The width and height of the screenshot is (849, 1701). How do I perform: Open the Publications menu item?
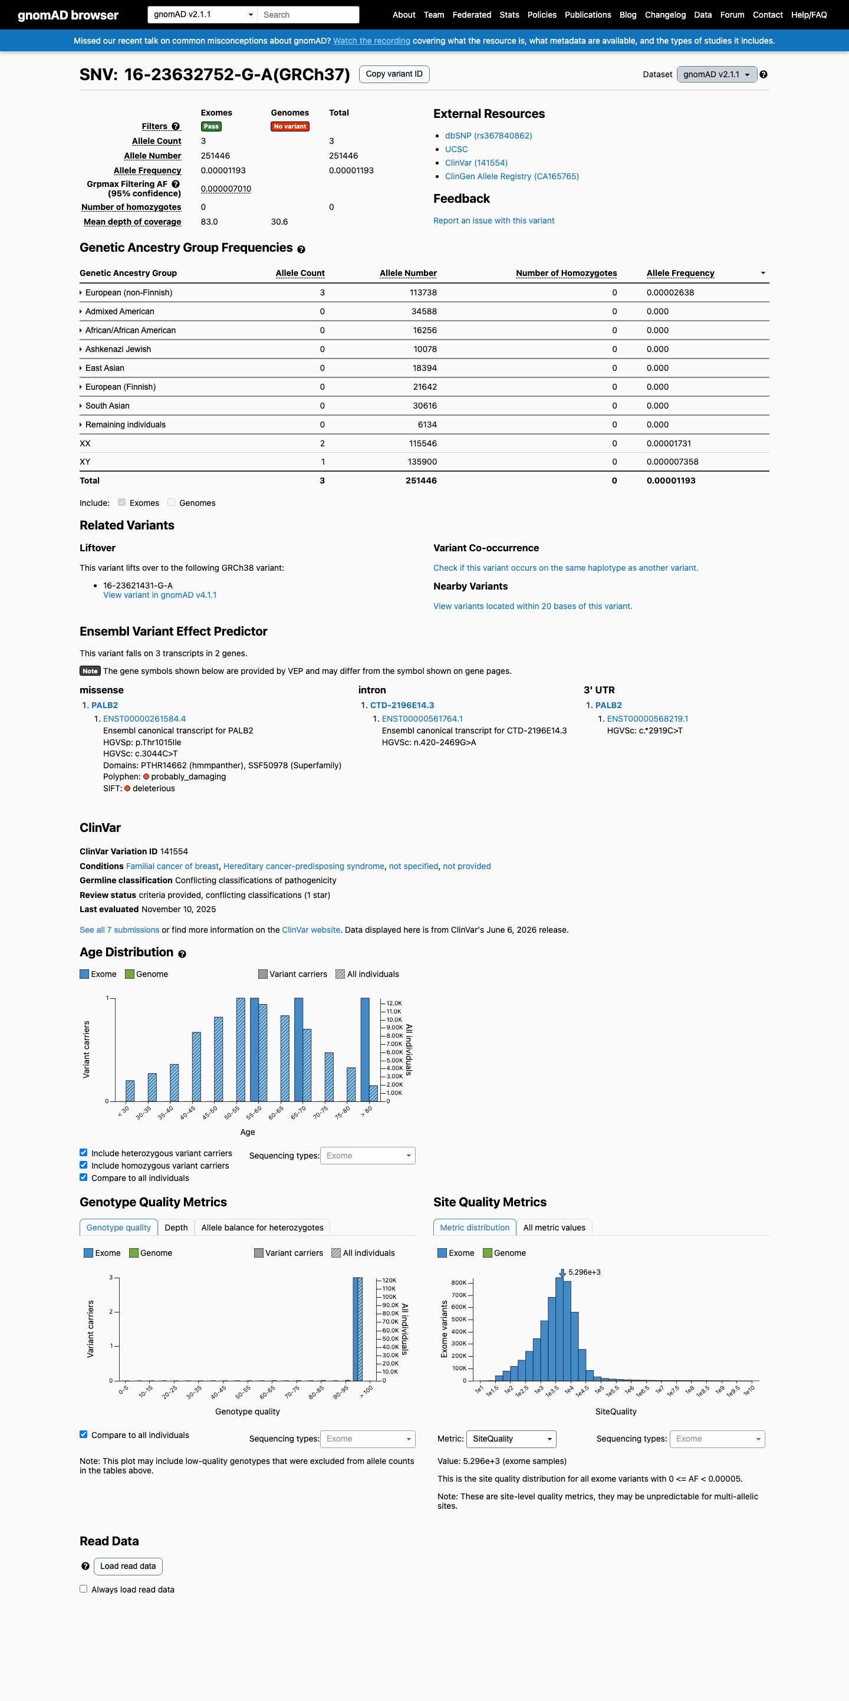[x=588, y=15]
